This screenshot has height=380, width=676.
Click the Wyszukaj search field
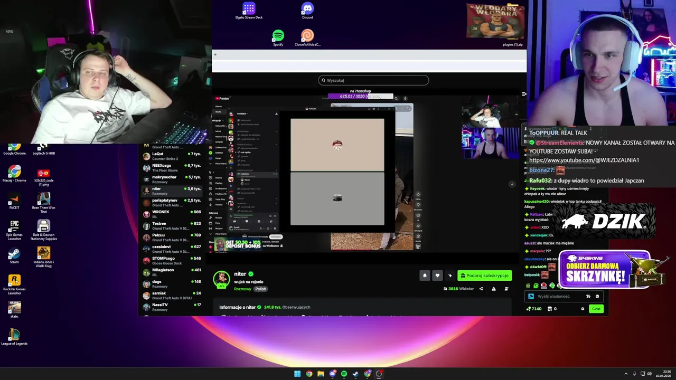point(373,80)
